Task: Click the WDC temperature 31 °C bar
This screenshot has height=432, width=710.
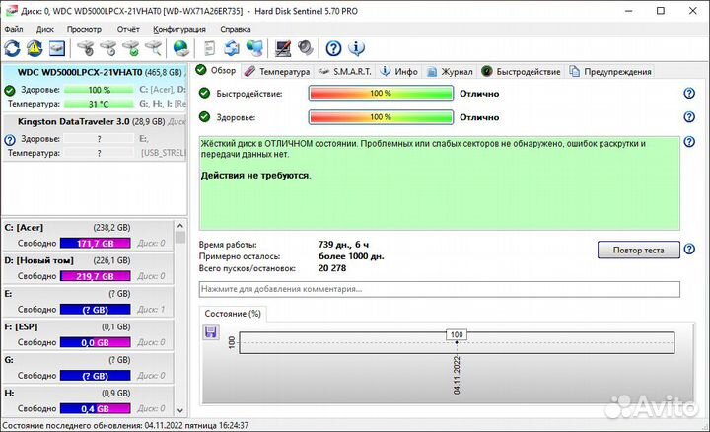Action: point(100,104)
